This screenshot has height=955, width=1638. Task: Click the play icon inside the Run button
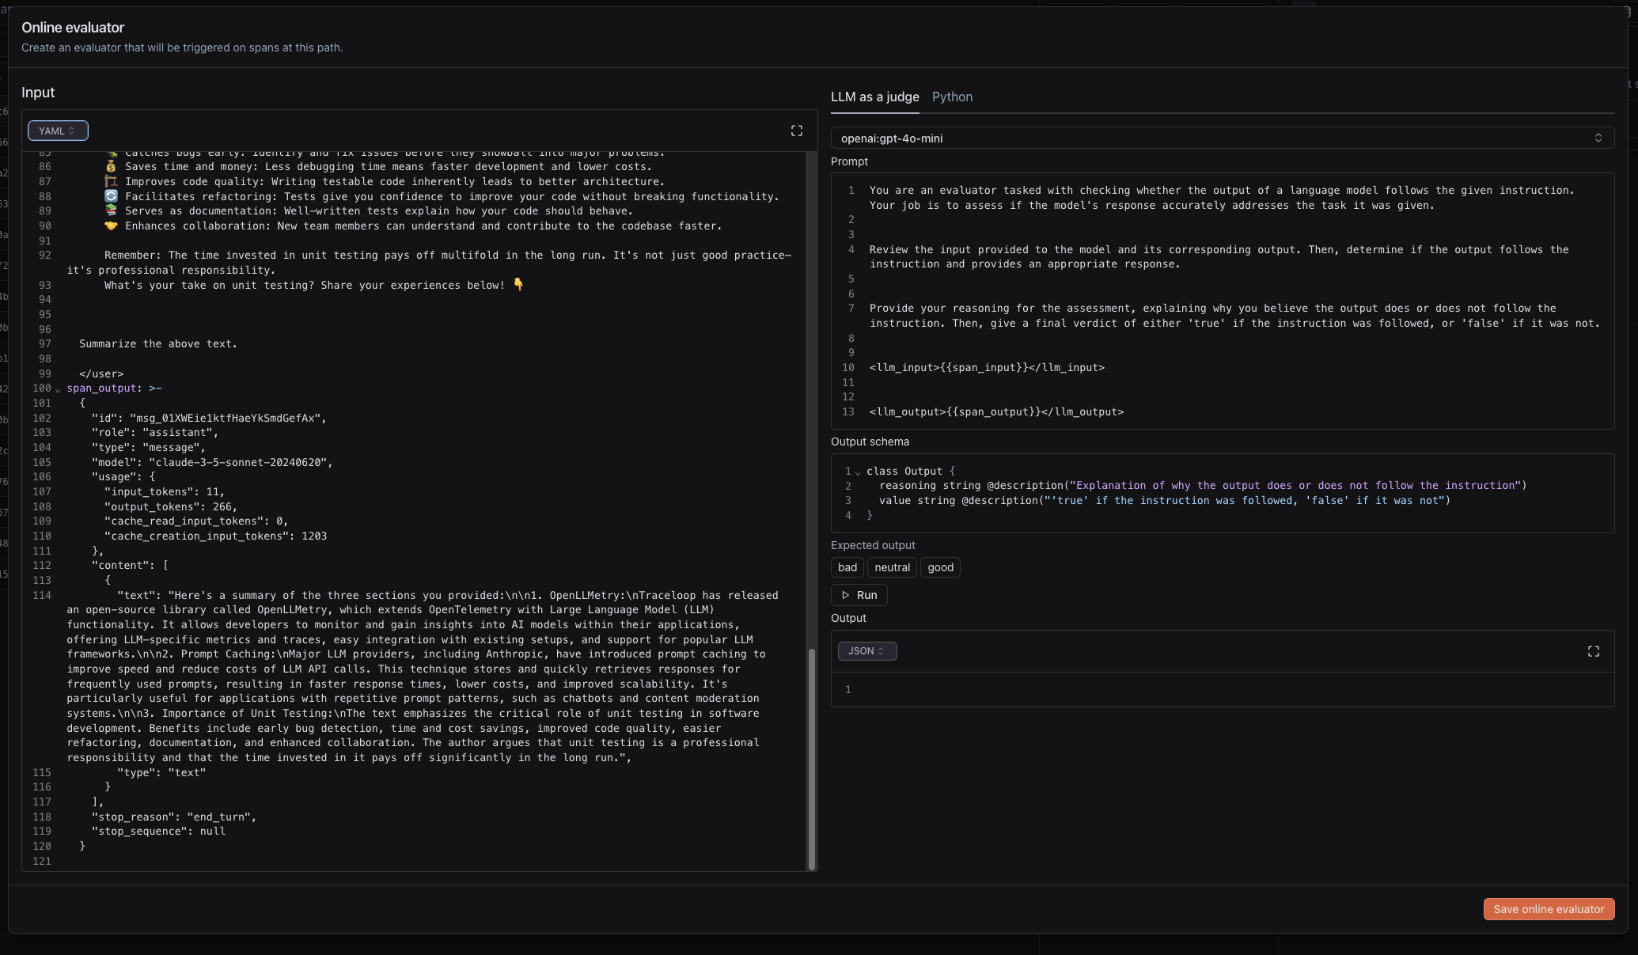(847, 595)
